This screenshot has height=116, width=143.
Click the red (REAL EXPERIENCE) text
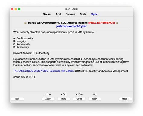102,23
